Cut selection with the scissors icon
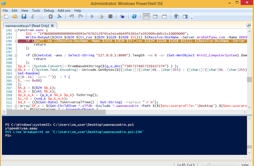The width and height of the screenshot is (254, 166). click(x=33, y=16)
